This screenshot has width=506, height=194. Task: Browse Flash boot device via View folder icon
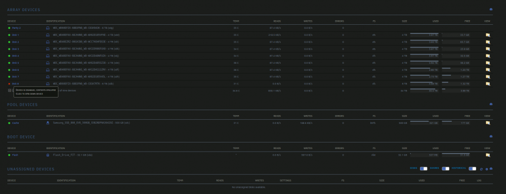point(488,155)
